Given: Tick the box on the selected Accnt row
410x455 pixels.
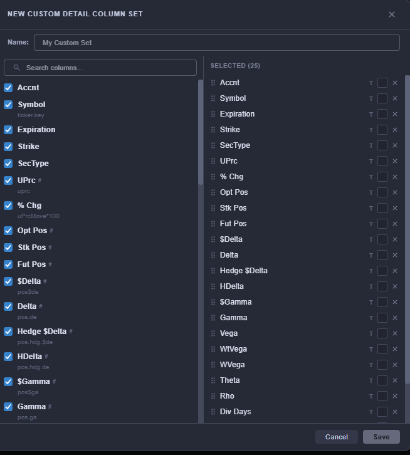Looking at the screenshot, I should pos(382,83).
